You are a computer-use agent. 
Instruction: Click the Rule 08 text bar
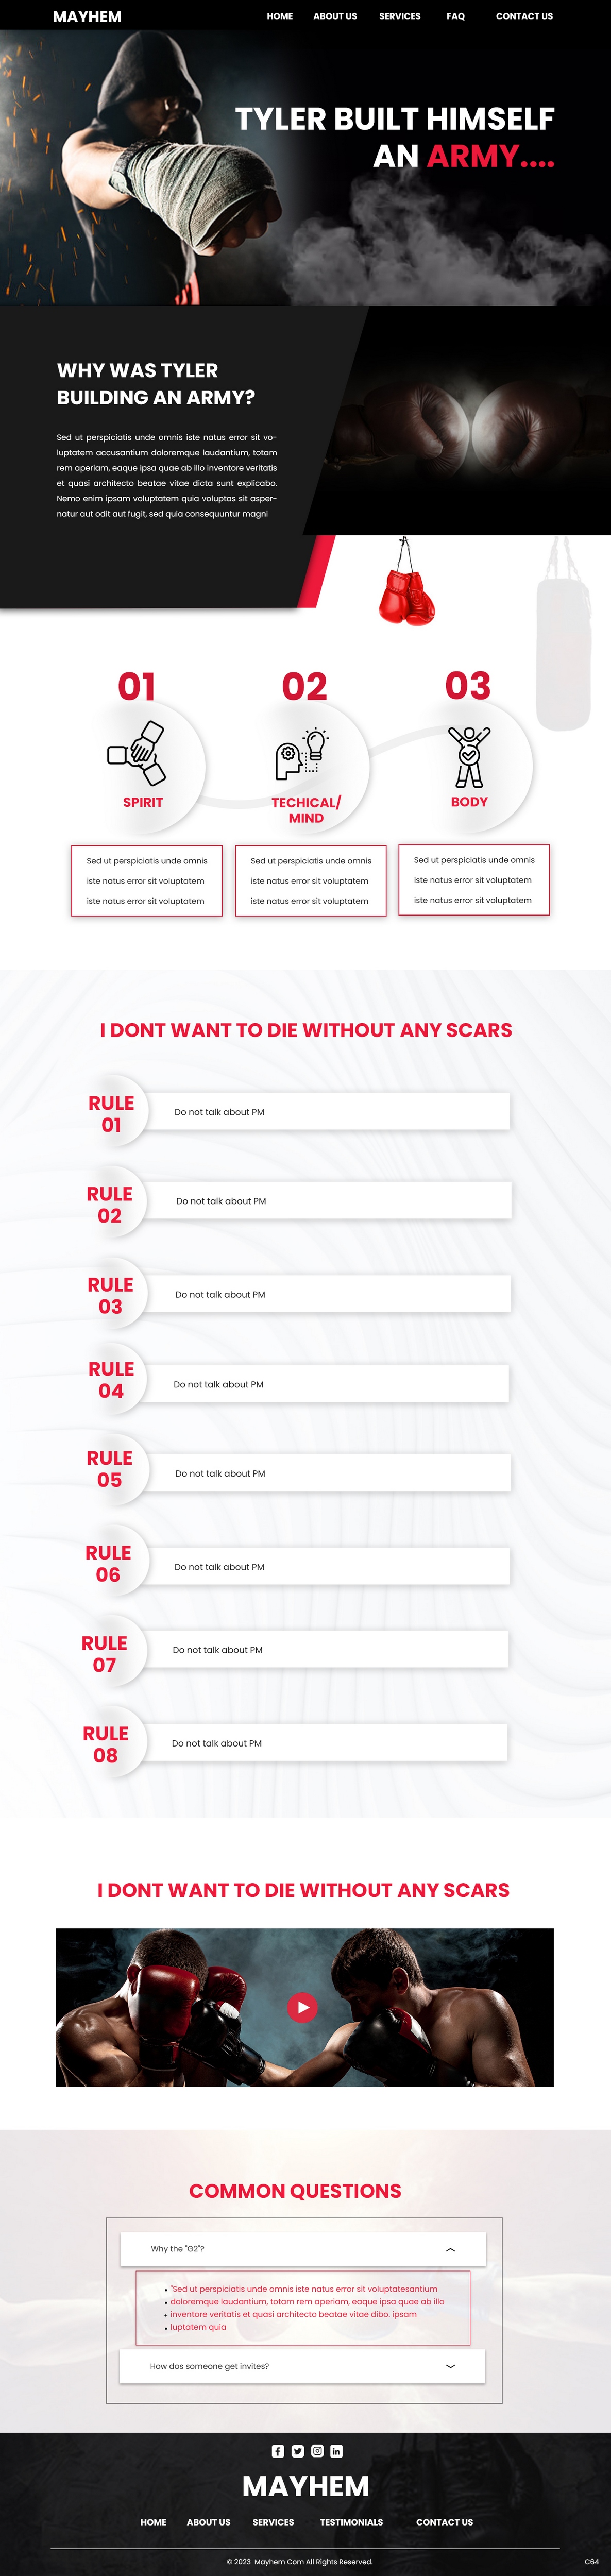point(325,1743)
